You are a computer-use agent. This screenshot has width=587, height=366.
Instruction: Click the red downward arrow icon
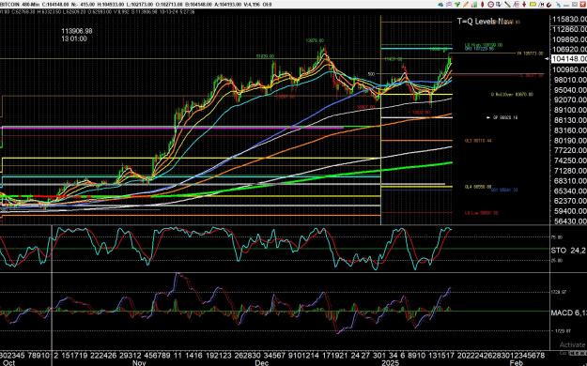point(524,5)
